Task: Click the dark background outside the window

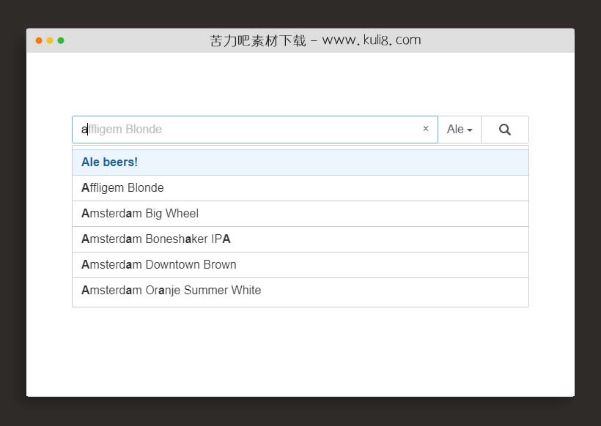Action: click(12, 220)
